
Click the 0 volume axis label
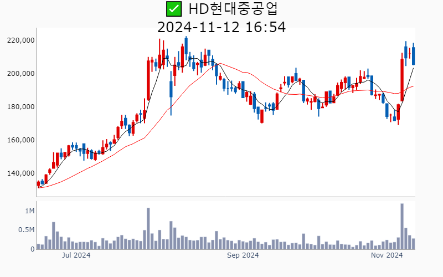[x=33, y=249]
